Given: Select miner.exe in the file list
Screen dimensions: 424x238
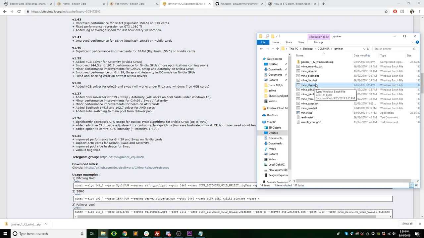Looking at the screenshot, I should (x=306, y=113).
